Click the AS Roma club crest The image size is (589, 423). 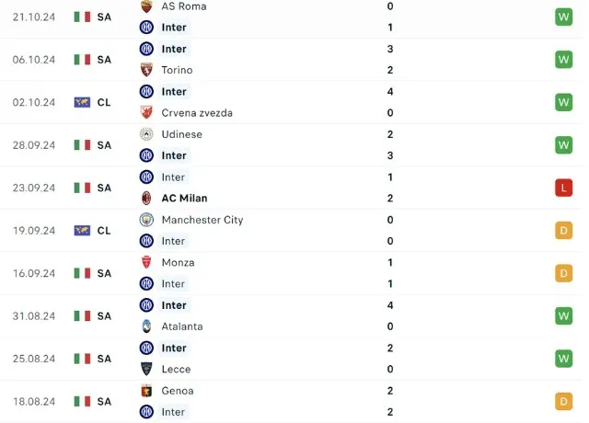[145, 6]
